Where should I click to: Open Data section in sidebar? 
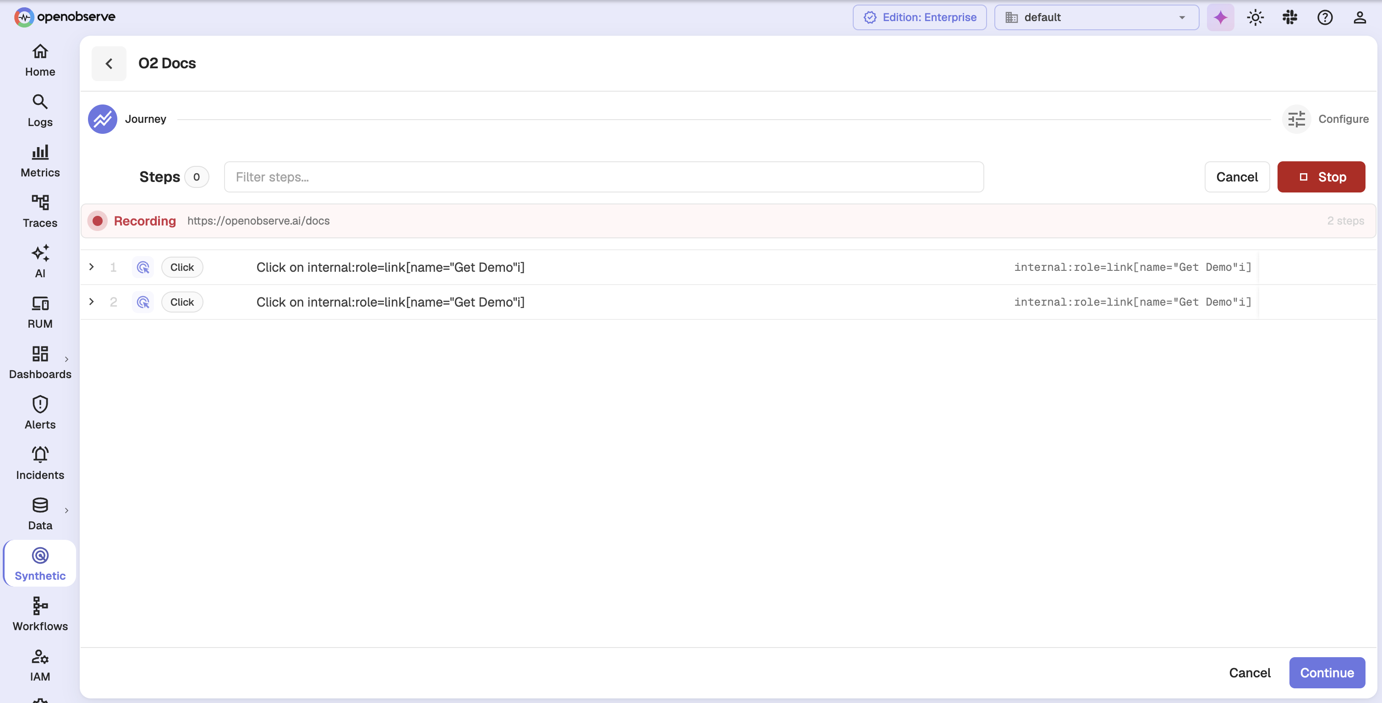click(40, 515)
